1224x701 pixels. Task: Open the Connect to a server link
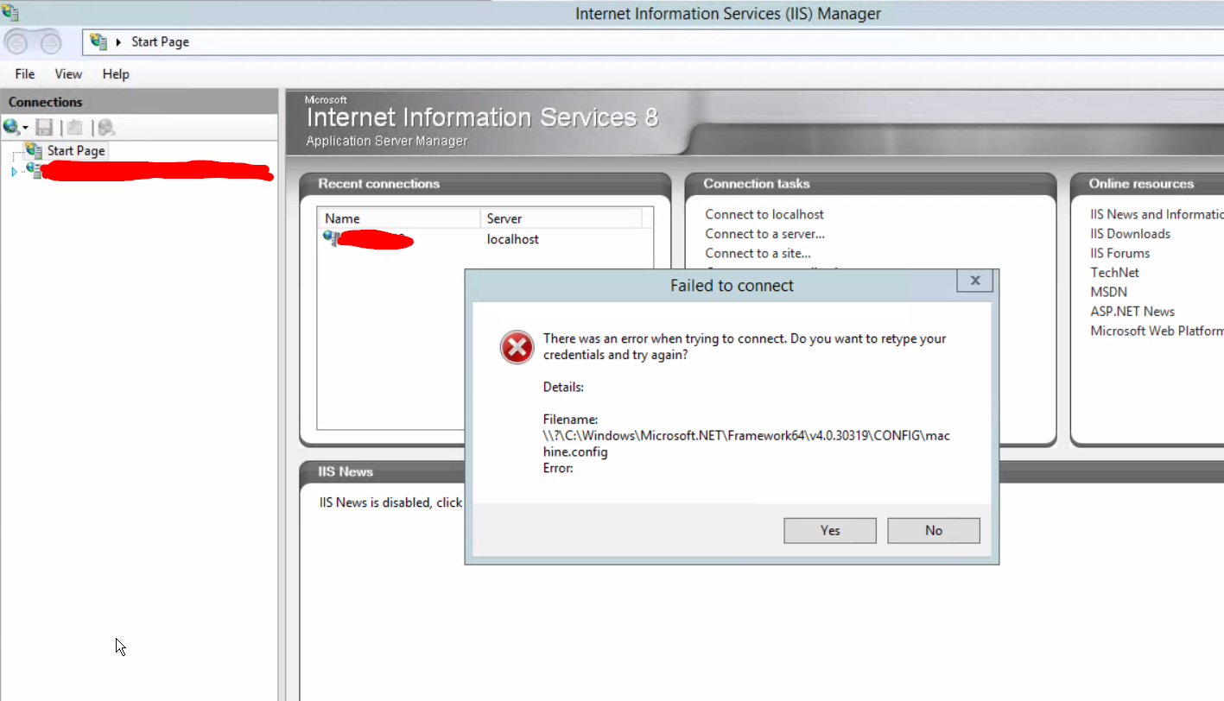tap(764, 233)
